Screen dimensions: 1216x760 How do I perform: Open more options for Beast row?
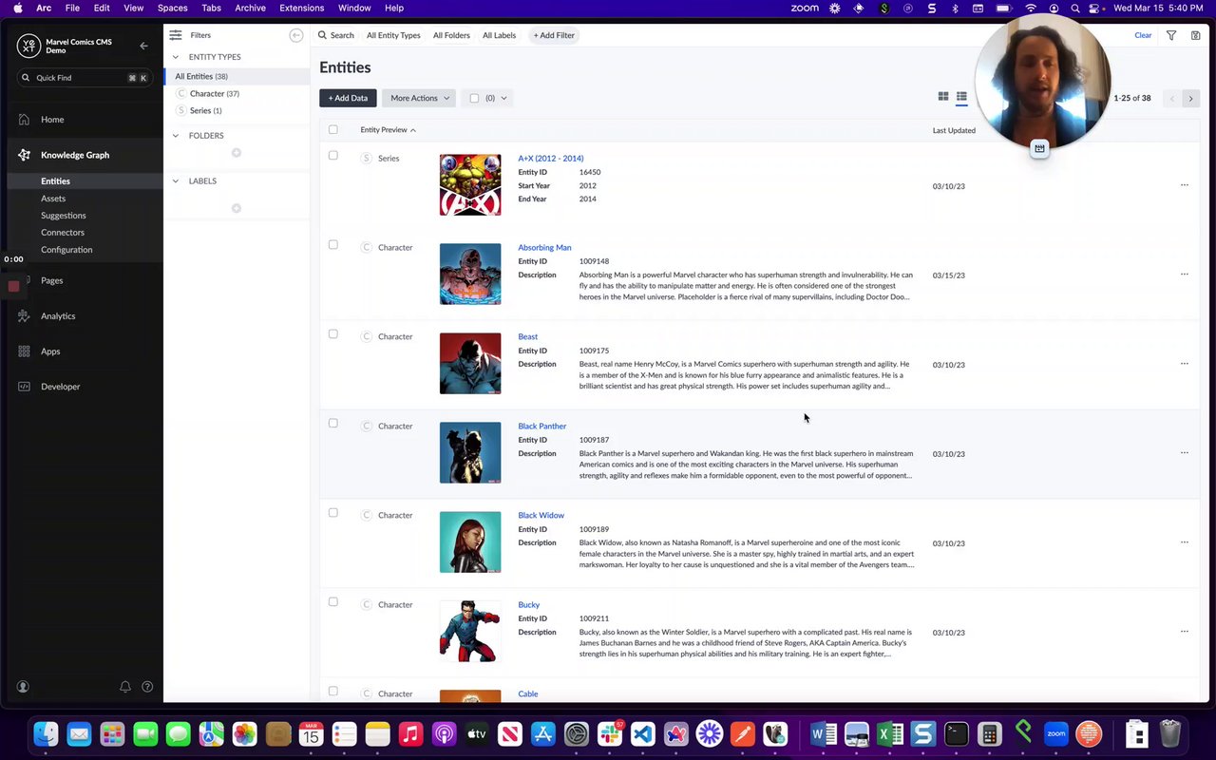pyautogui.click(x=1185, y=364)
